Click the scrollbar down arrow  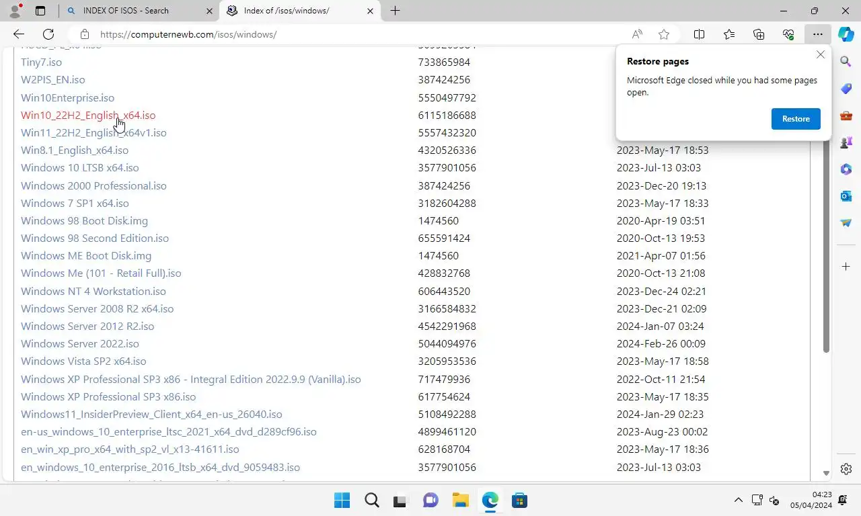826,474
